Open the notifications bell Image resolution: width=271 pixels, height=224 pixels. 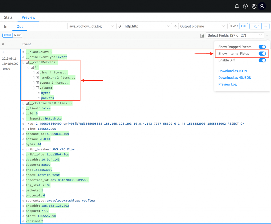coord(237,6)
